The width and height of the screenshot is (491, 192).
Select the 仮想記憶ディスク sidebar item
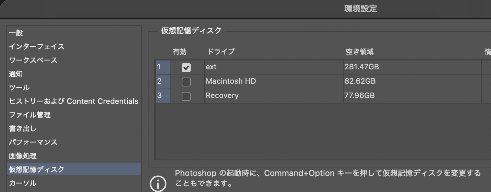[x=74, y=169]
